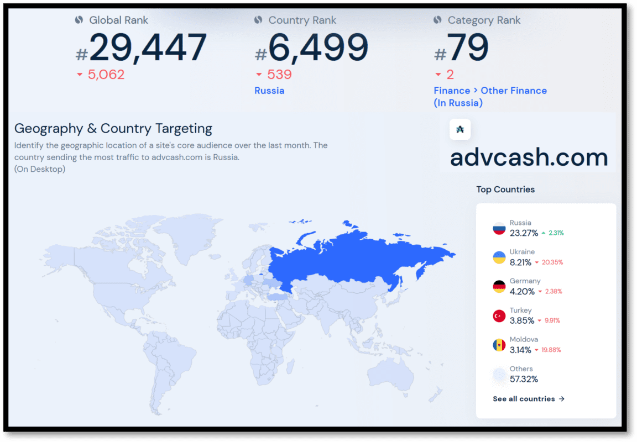
Task: Click the arrow after See all countries
Action: 561,399
